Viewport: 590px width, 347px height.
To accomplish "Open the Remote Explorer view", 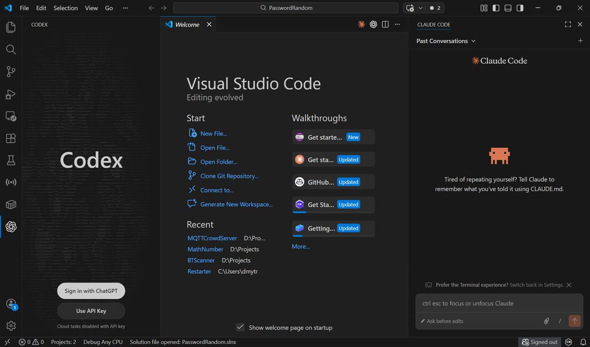I will click(x=11, y=116).
